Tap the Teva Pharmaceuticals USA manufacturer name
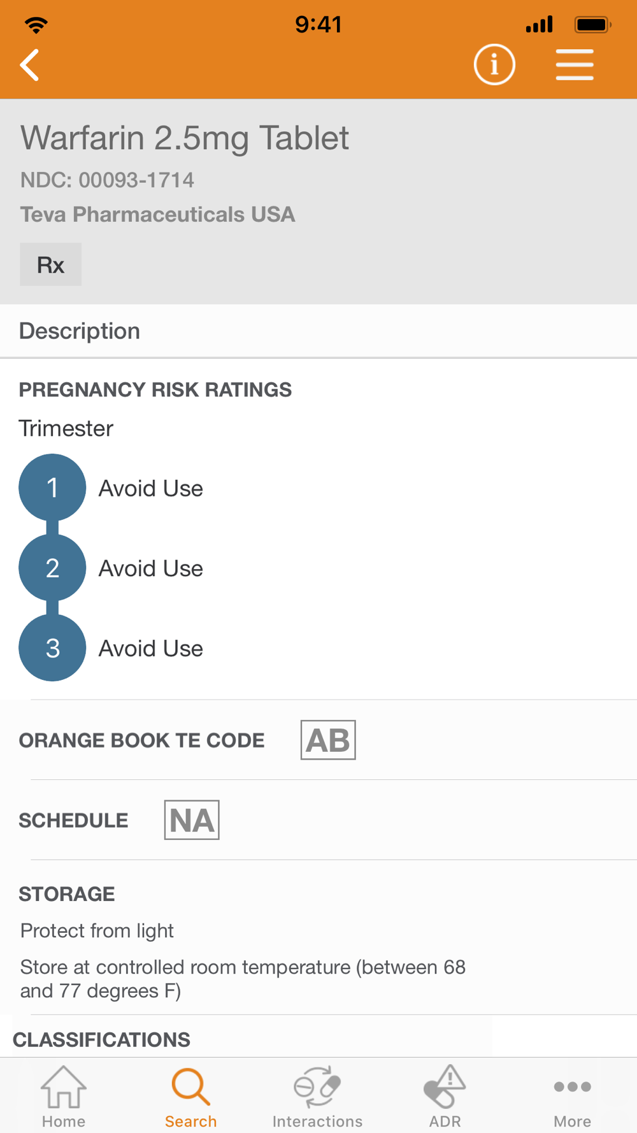The height and width of the screenshot is (1133, 637). click(157, 215)
